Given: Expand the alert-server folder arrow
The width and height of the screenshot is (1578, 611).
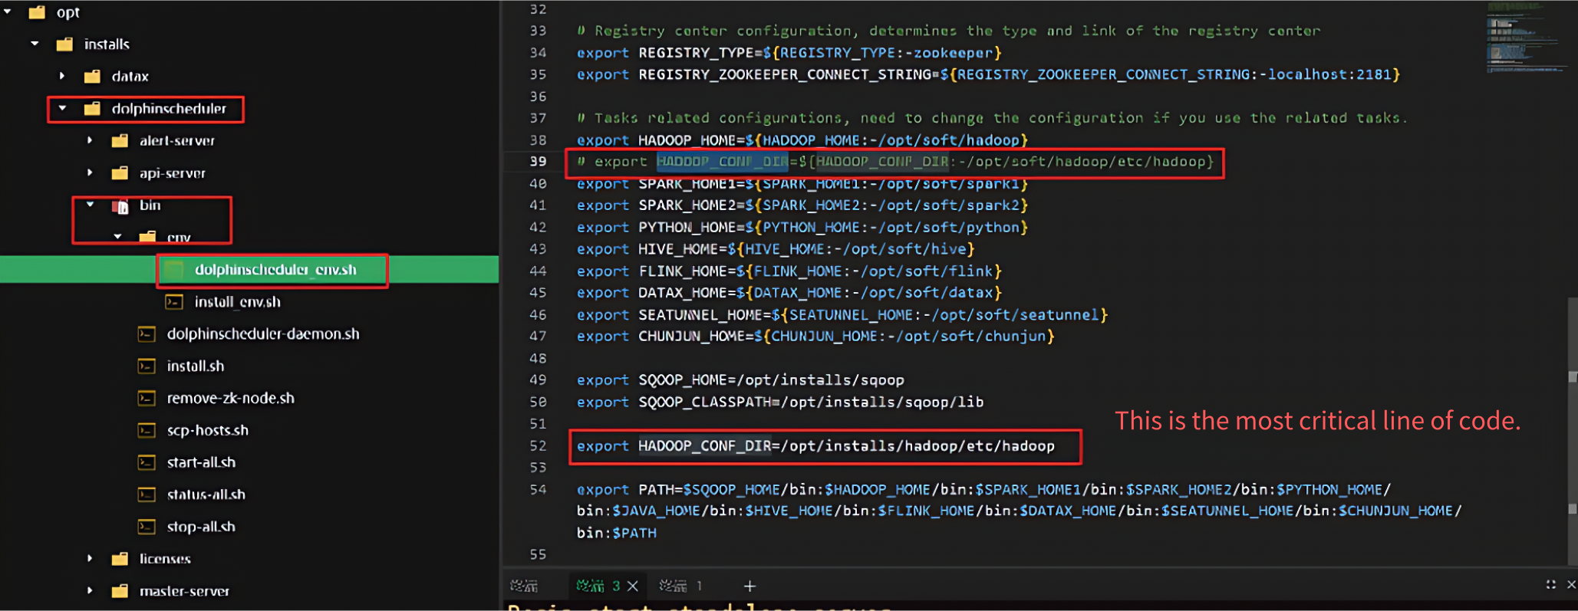Looking at the screenshot, I should click(90, 141).
